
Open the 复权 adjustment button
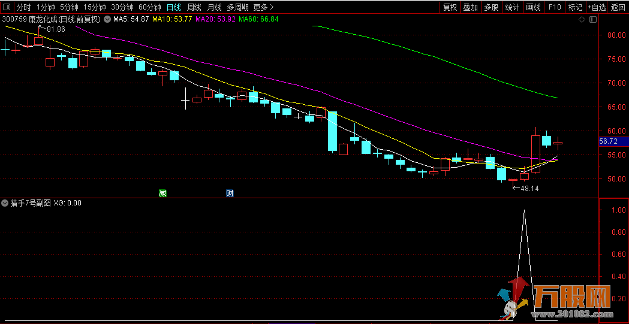pyautogui.click(x=450, y=7)
